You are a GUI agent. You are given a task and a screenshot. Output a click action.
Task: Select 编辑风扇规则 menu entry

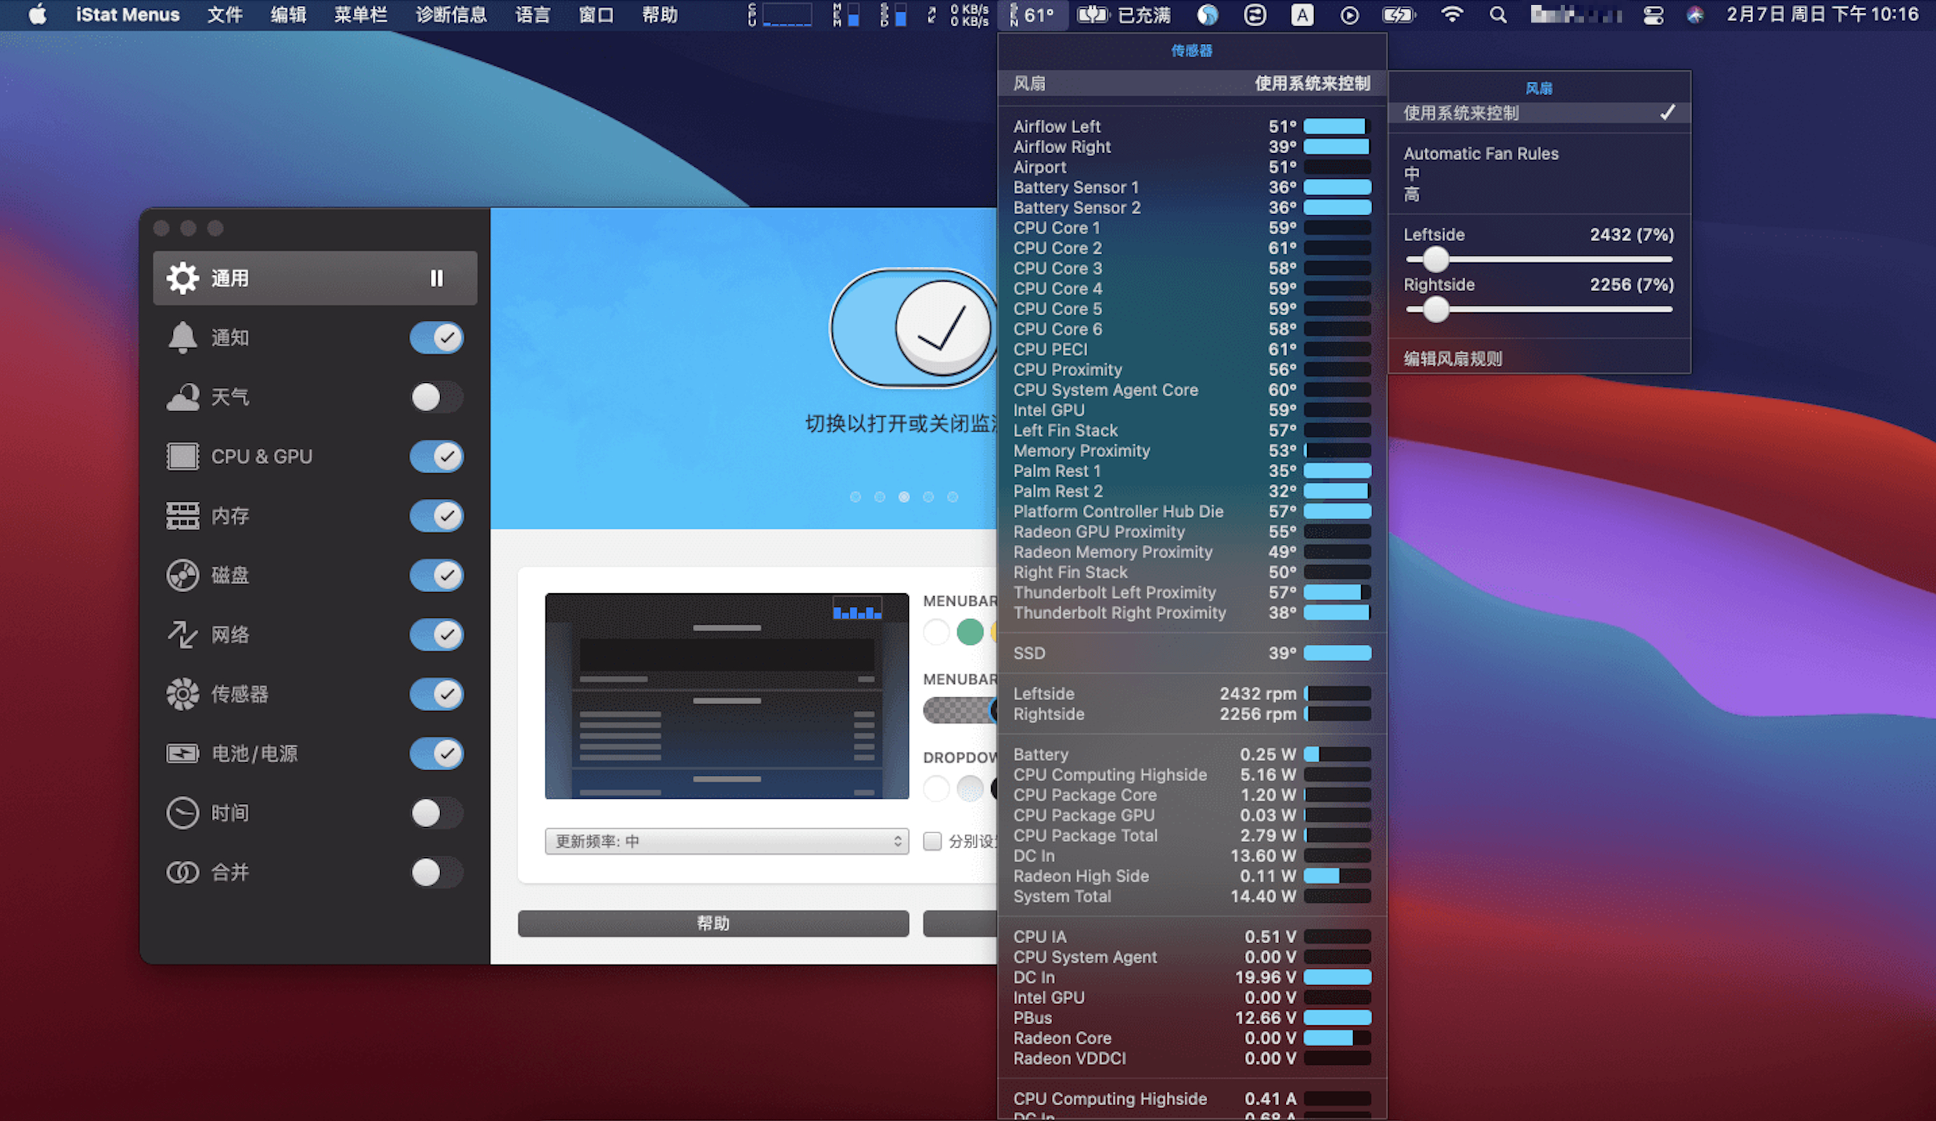(x=1452, y=359)
